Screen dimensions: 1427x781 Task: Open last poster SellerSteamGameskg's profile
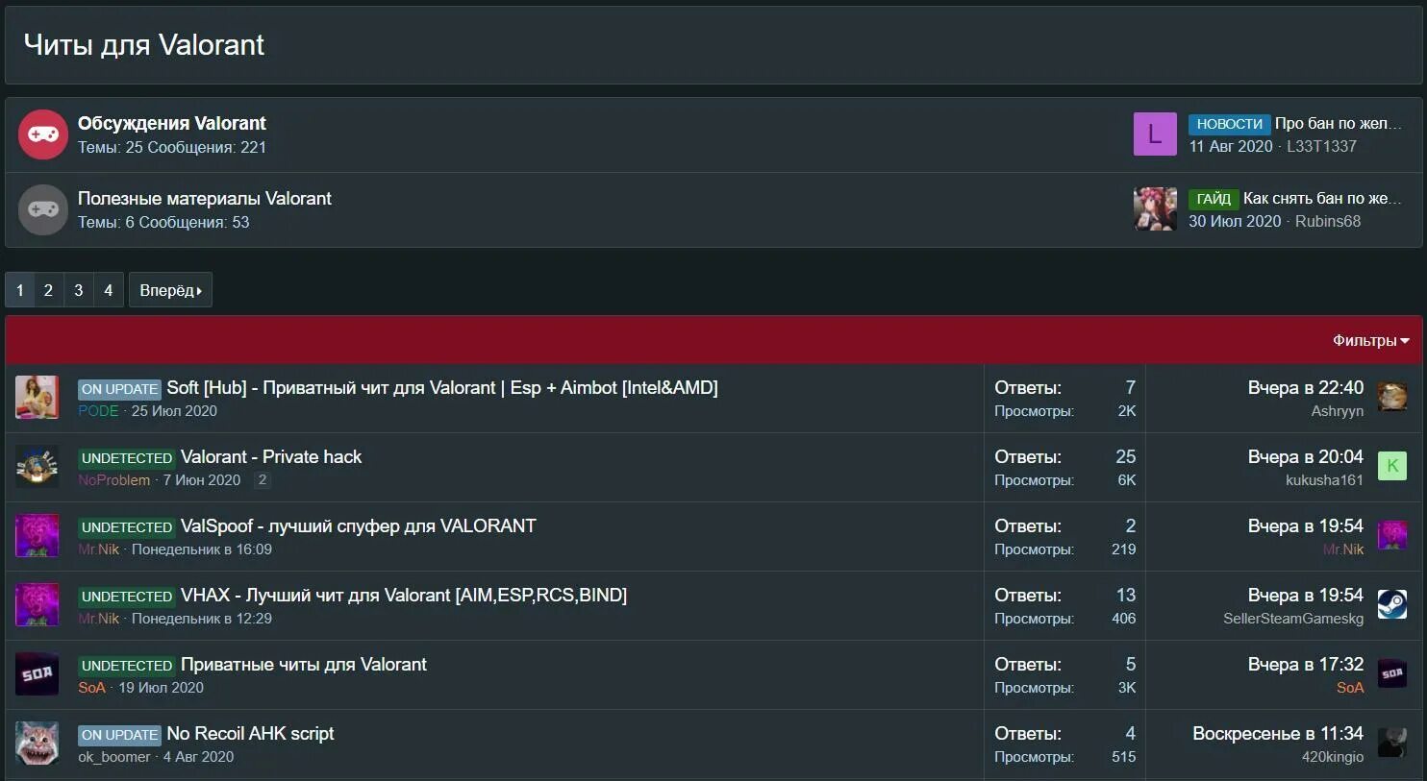click(1293, 618)
